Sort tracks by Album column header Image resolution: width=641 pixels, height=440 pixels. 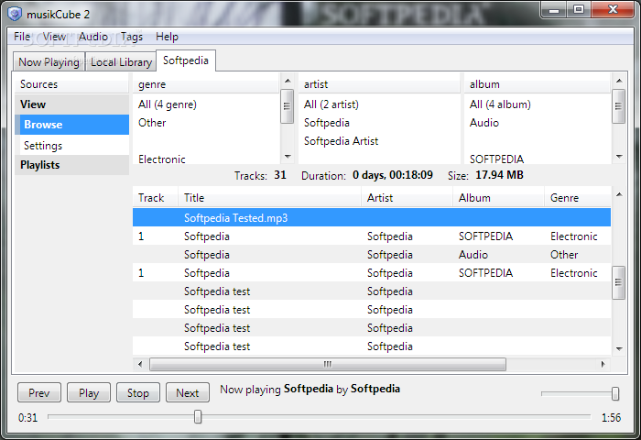tap(499, 198)
